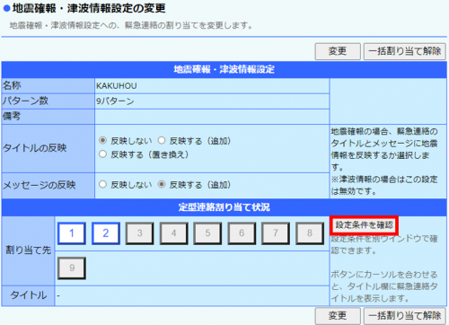
Task: Select pattern button 9
Action: 72,268
